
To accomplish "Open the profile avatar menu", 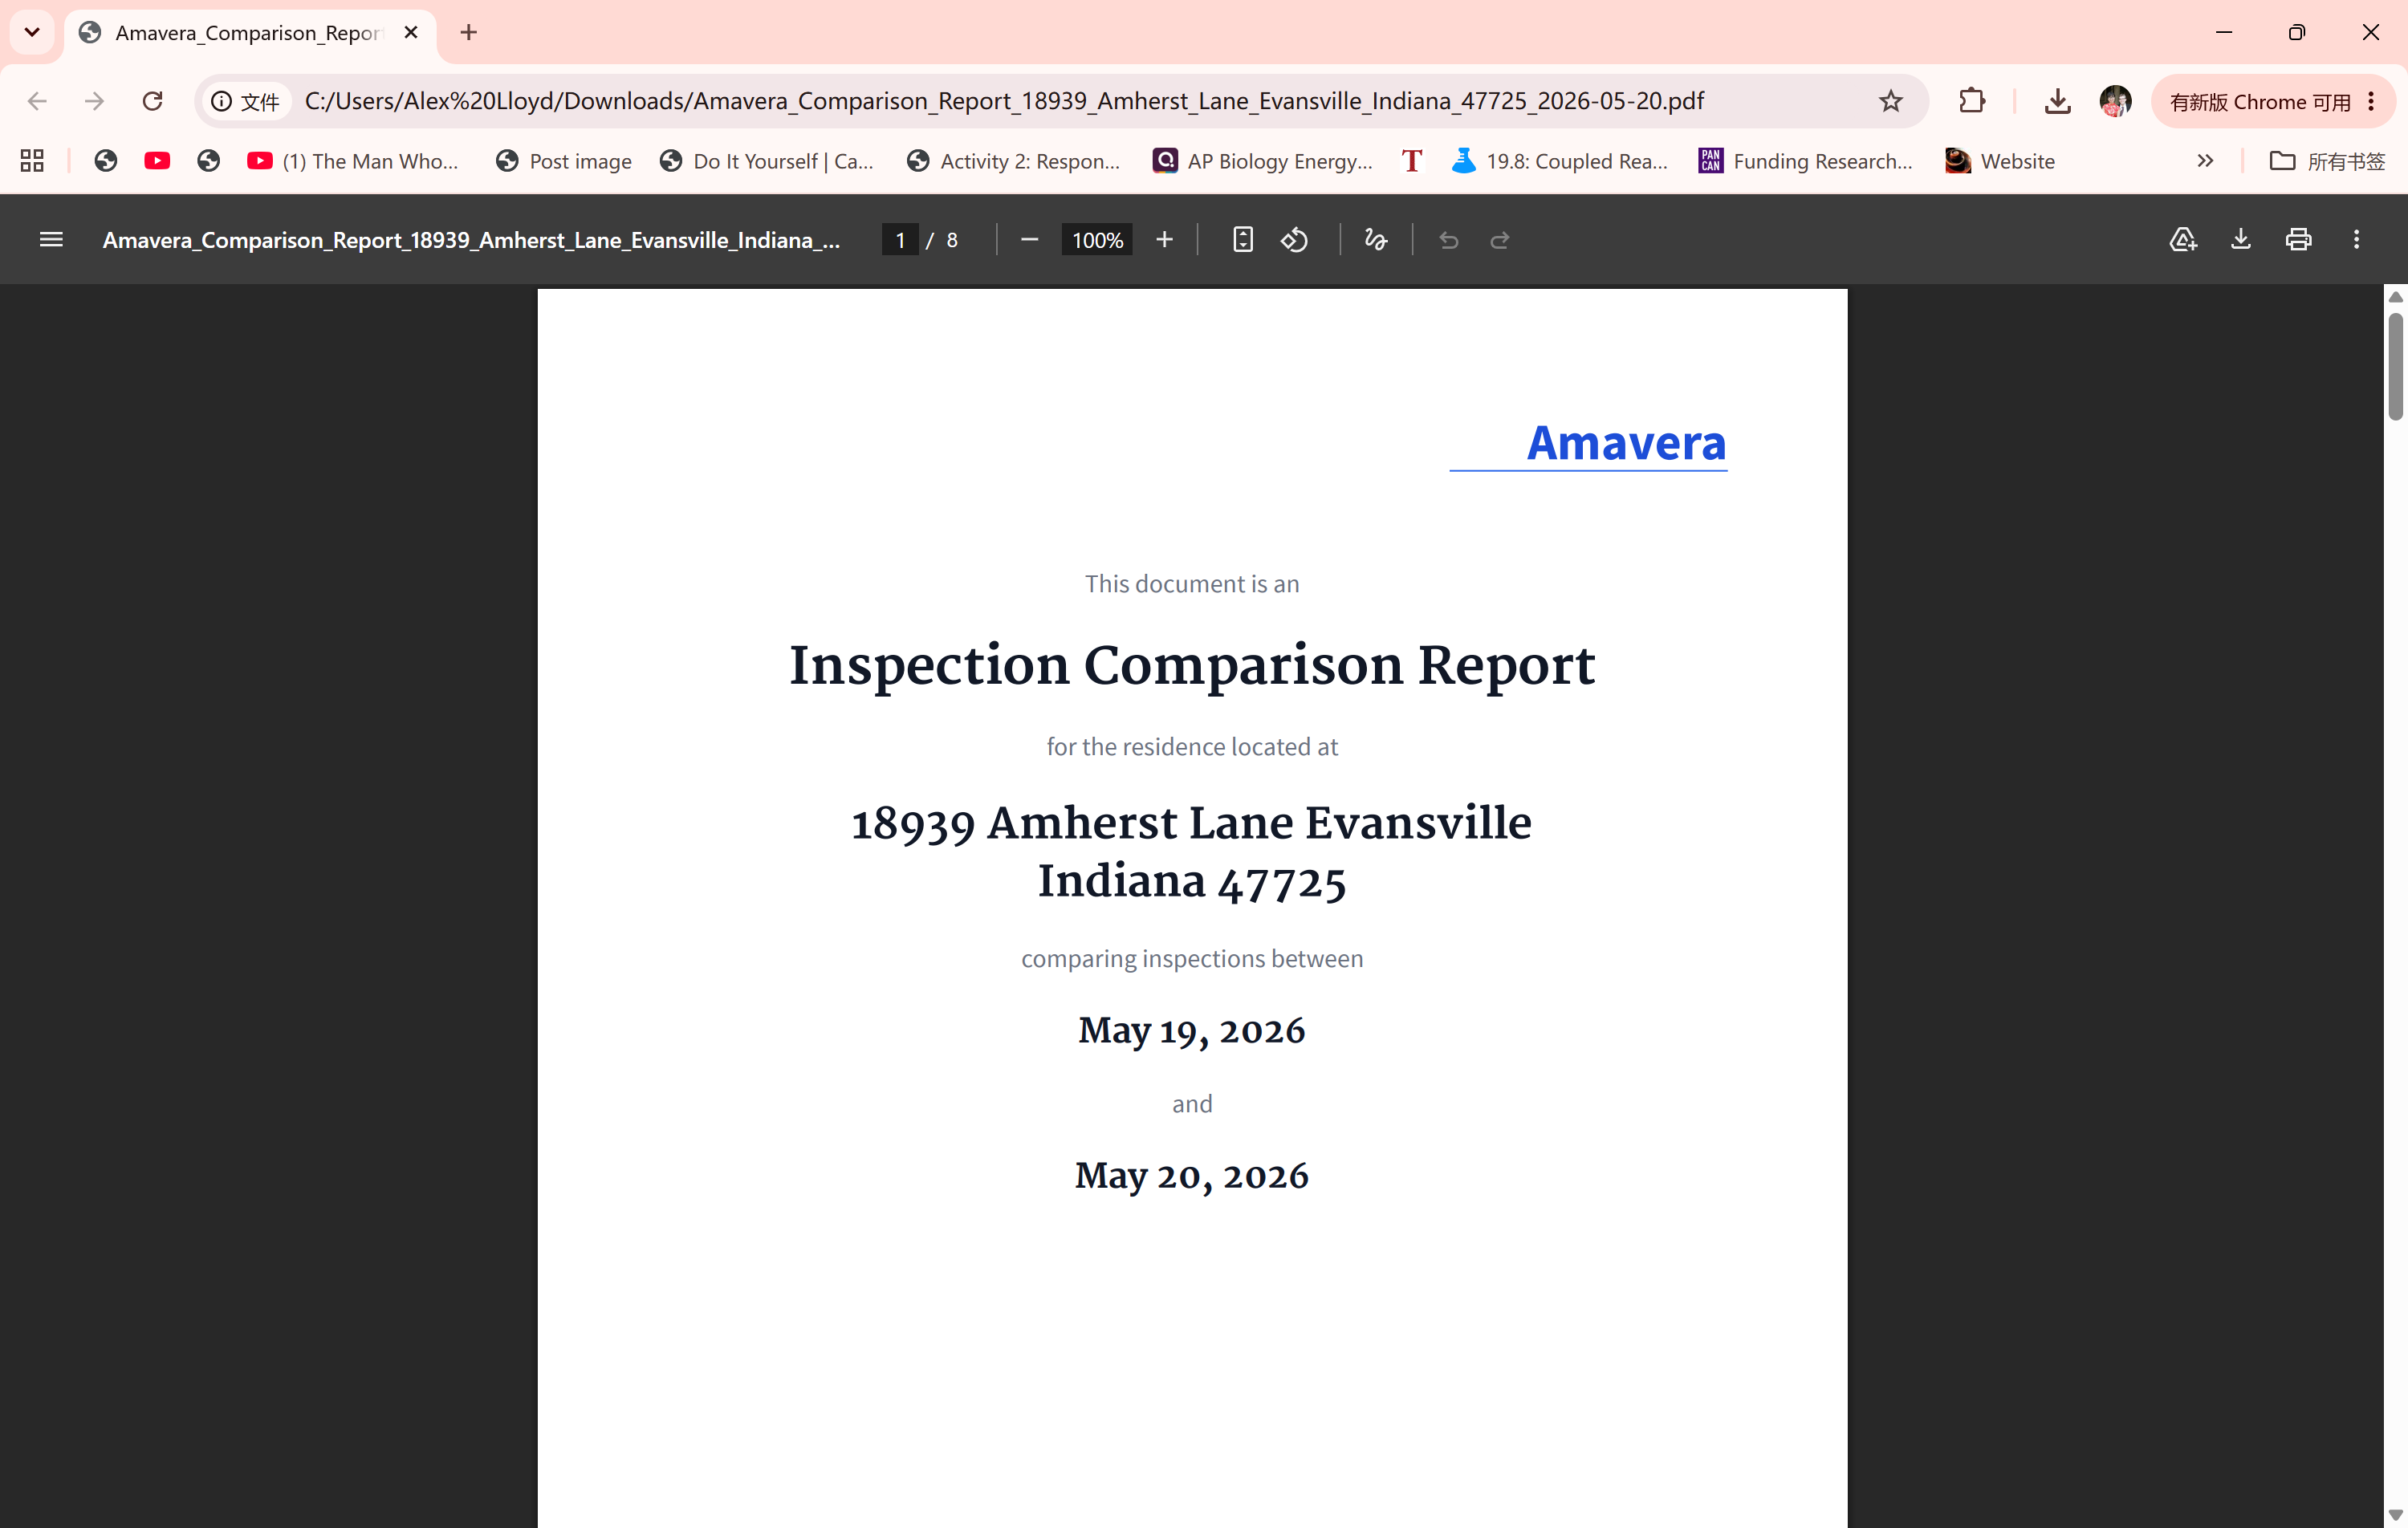I will pyautogui.click(x=2115, y=101).
